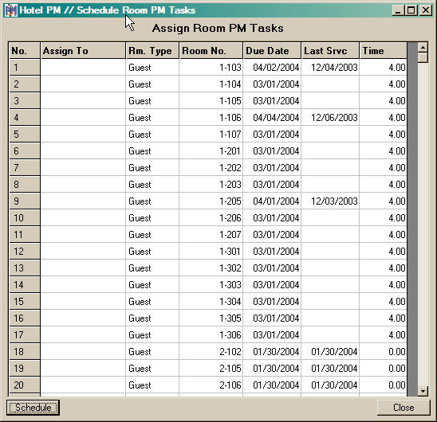Click due date 04/01/2004
The image size is (437, 422).
(272, 201)
